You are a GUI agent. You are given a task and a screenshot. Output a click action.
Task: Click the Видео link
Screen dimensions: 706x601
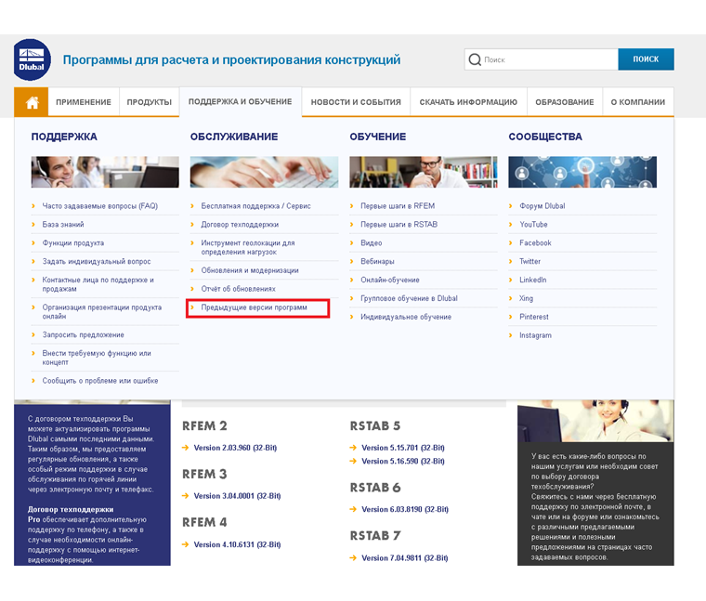[x=371, y=243]
